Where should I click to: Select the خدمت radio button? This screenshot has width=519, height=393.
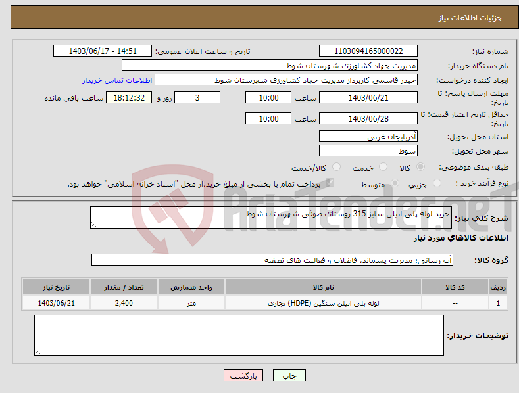tap(383, 167)
